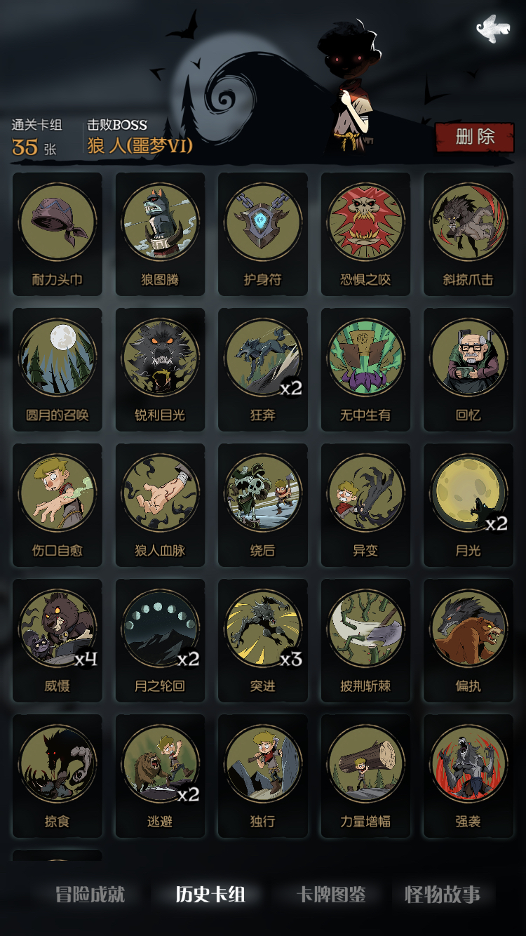Select the 护身符 amulet card
Image resolution: width=526 pixels, height=936 pixels.
click(263, 234)
